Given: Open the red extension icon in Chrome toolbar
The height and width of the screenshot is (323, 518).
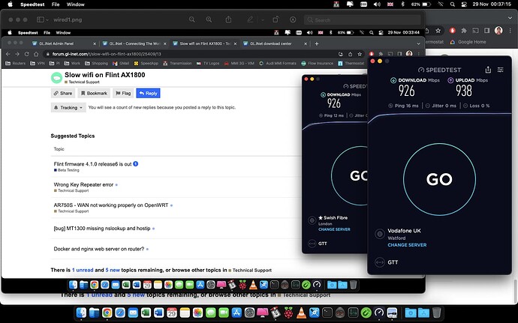Looking at the screenshot, I should pos(452,31).
